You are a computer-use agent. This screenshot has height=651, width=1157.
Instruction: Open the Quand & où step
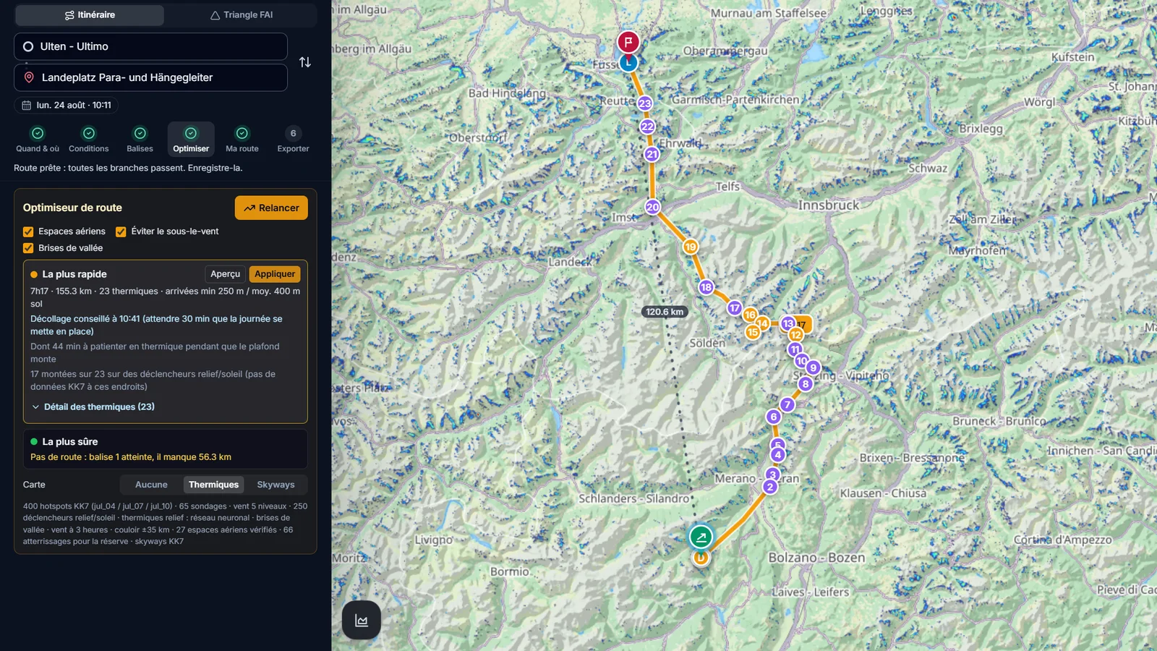pyautogui.click(x=38, y=140)
